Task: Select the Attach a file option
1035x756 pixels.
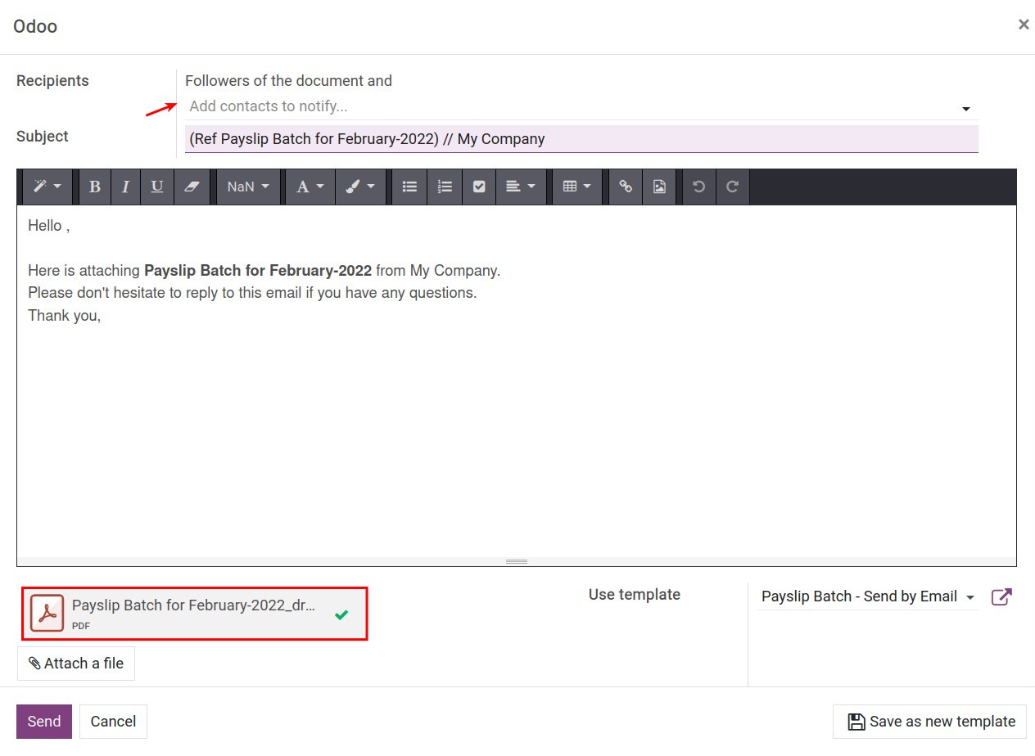Action: [x=76, y=663]
